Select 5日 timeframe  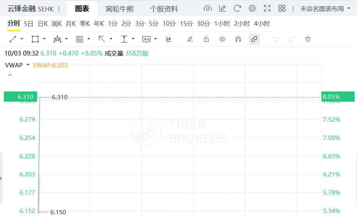click(29, 23)
